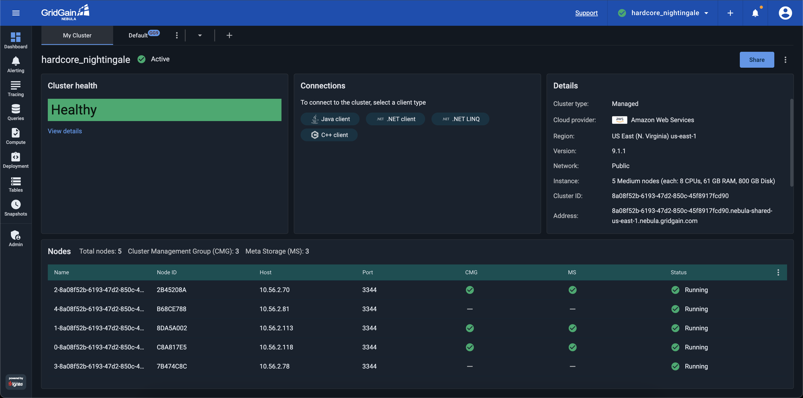This screenshot has height=398, width=803.
Task: Click host address 10.56.2.70
Action: [x=274, y=290]
